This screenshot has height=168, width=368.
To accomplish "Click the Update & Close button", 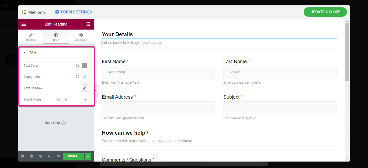I will pos(325,12).
